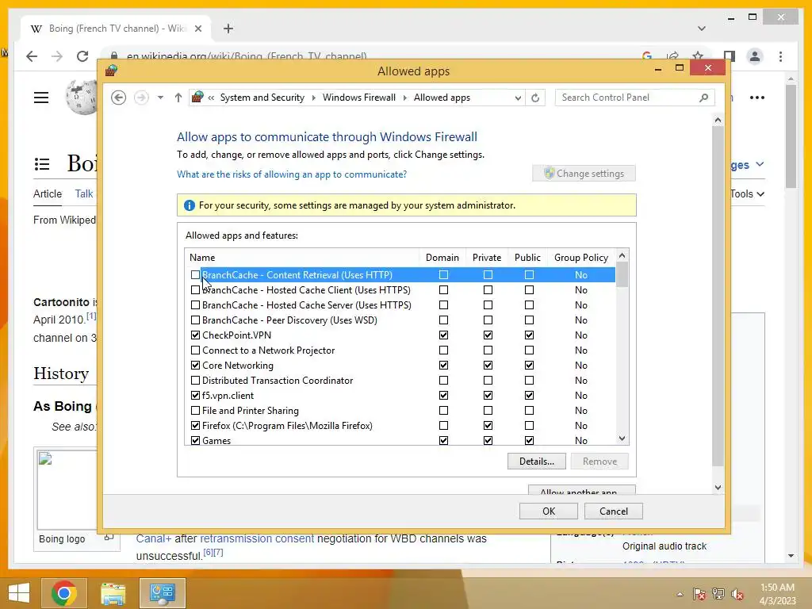Click the Control Panel window scroll down arrow
The image size is (812, 609).
tap(718, 488)
